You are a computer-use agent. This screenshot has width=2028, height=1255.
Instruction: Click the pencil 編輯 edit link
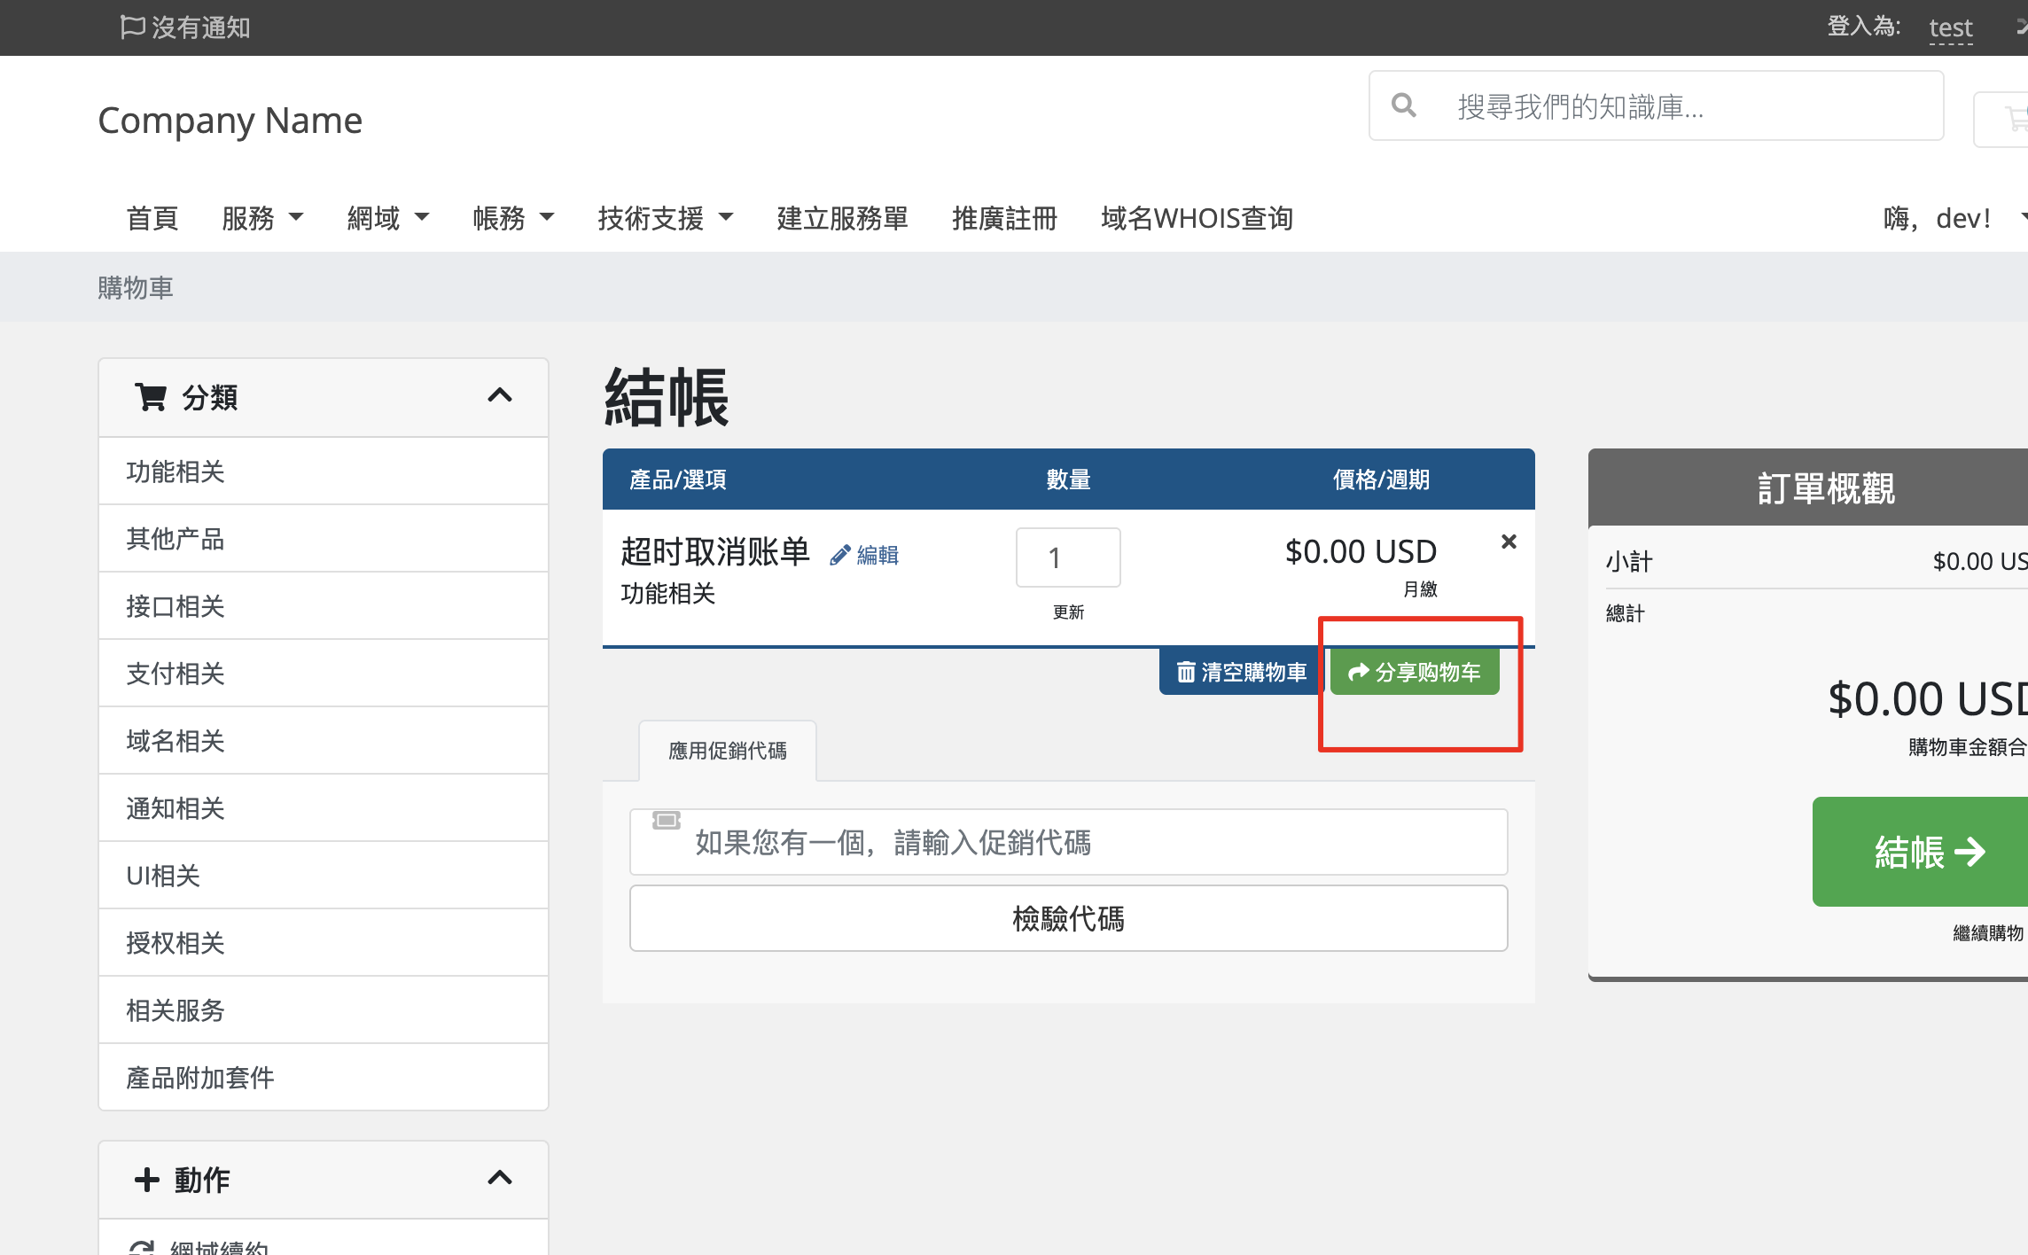coord(864,555)
